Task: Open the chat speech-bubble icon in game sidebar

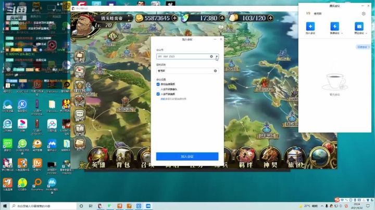Action: 80,116
